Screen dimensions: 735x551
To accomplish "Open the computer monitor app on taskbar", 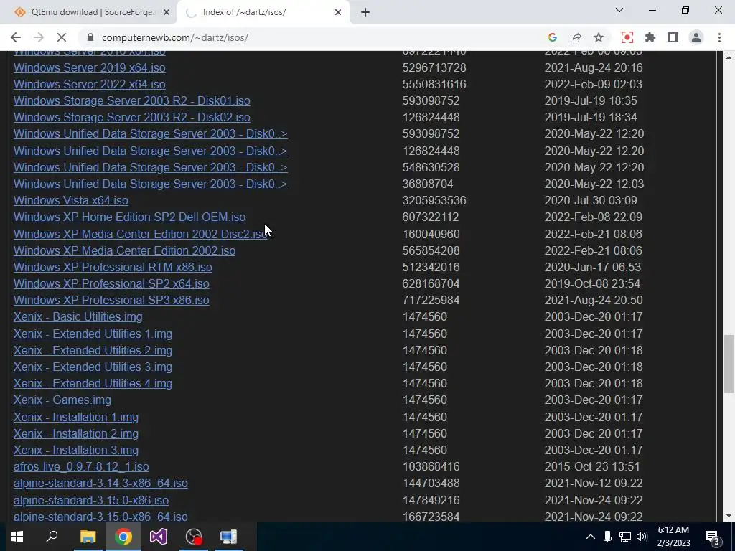I will pos(229,537).
